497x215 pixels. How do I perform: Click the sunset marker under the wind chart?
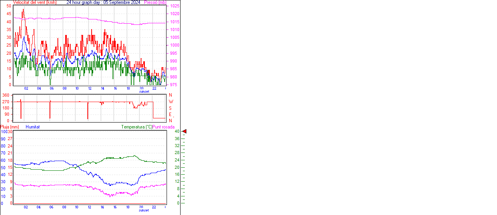point(144,92)
